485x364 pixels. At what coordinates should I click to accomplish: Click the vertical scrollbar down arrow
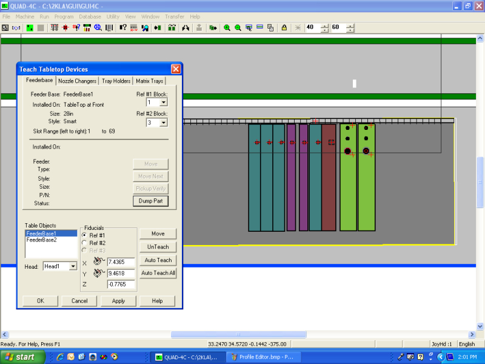[x=480, y=326]
